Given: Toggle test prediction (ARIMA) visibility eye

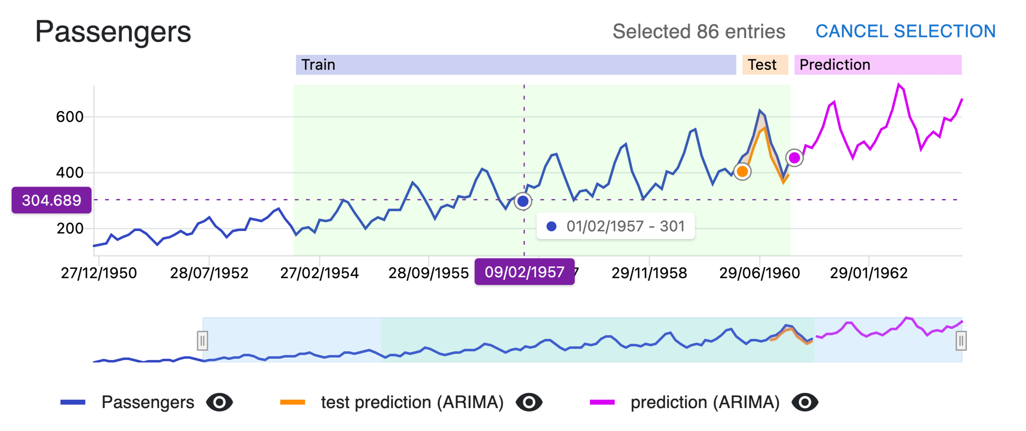Looking at the screenshot, I should click(x=529, y=402).
